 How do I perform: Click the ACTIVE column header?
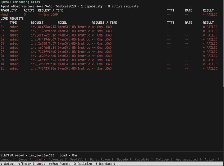pos(29,10)
